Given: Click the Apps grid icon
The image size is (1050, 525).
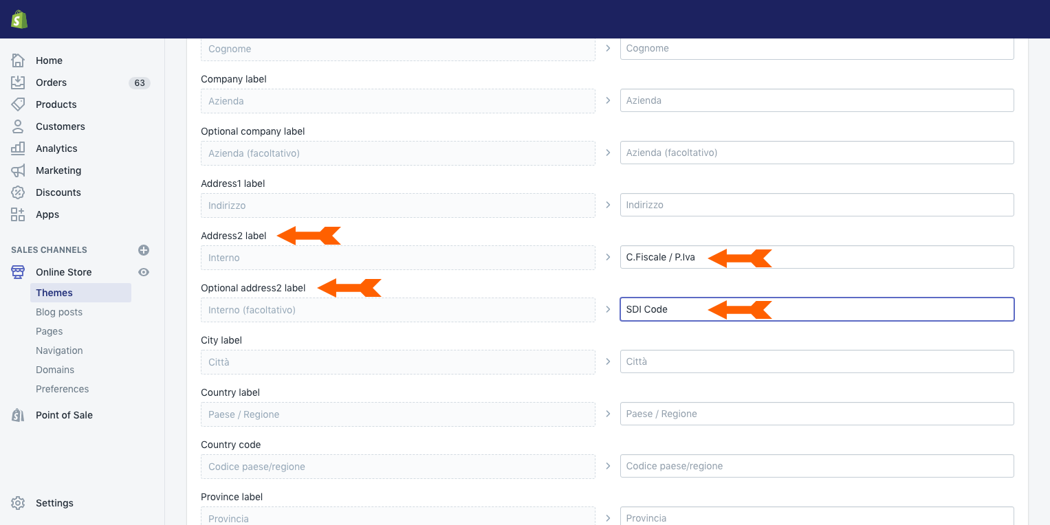Looking at the screenshot, I should (18, 214).
